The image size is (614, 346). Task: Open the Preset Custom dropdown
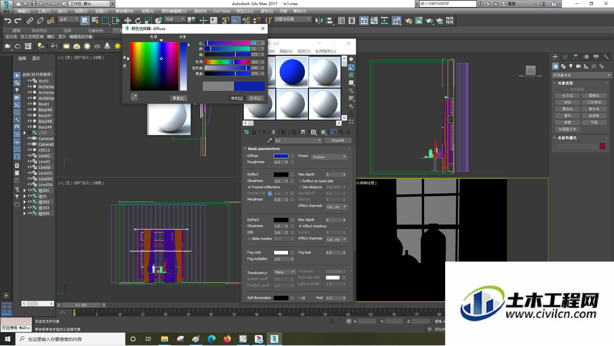pyautogui.click(x=329, y=157)
